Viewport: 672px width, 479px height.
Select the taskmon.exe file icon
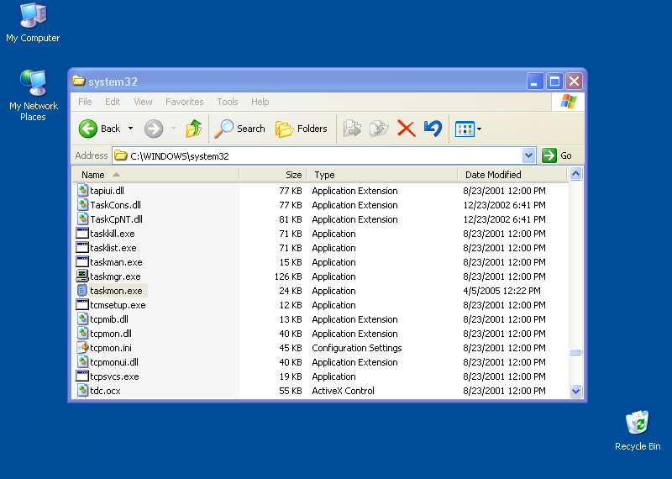[82, 290]
